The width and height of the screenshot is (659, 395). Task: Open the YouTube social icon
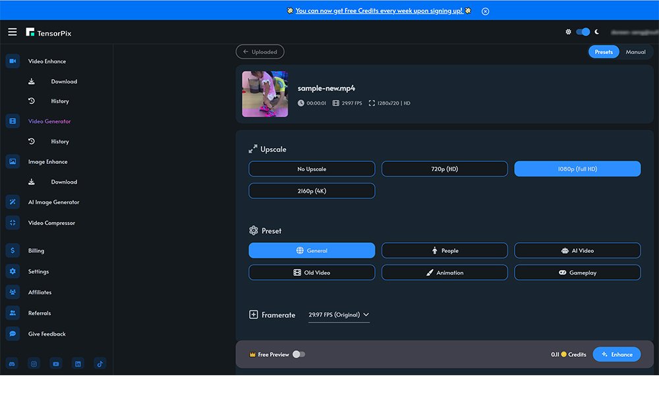pyautogui.click(x=56, y=363)
